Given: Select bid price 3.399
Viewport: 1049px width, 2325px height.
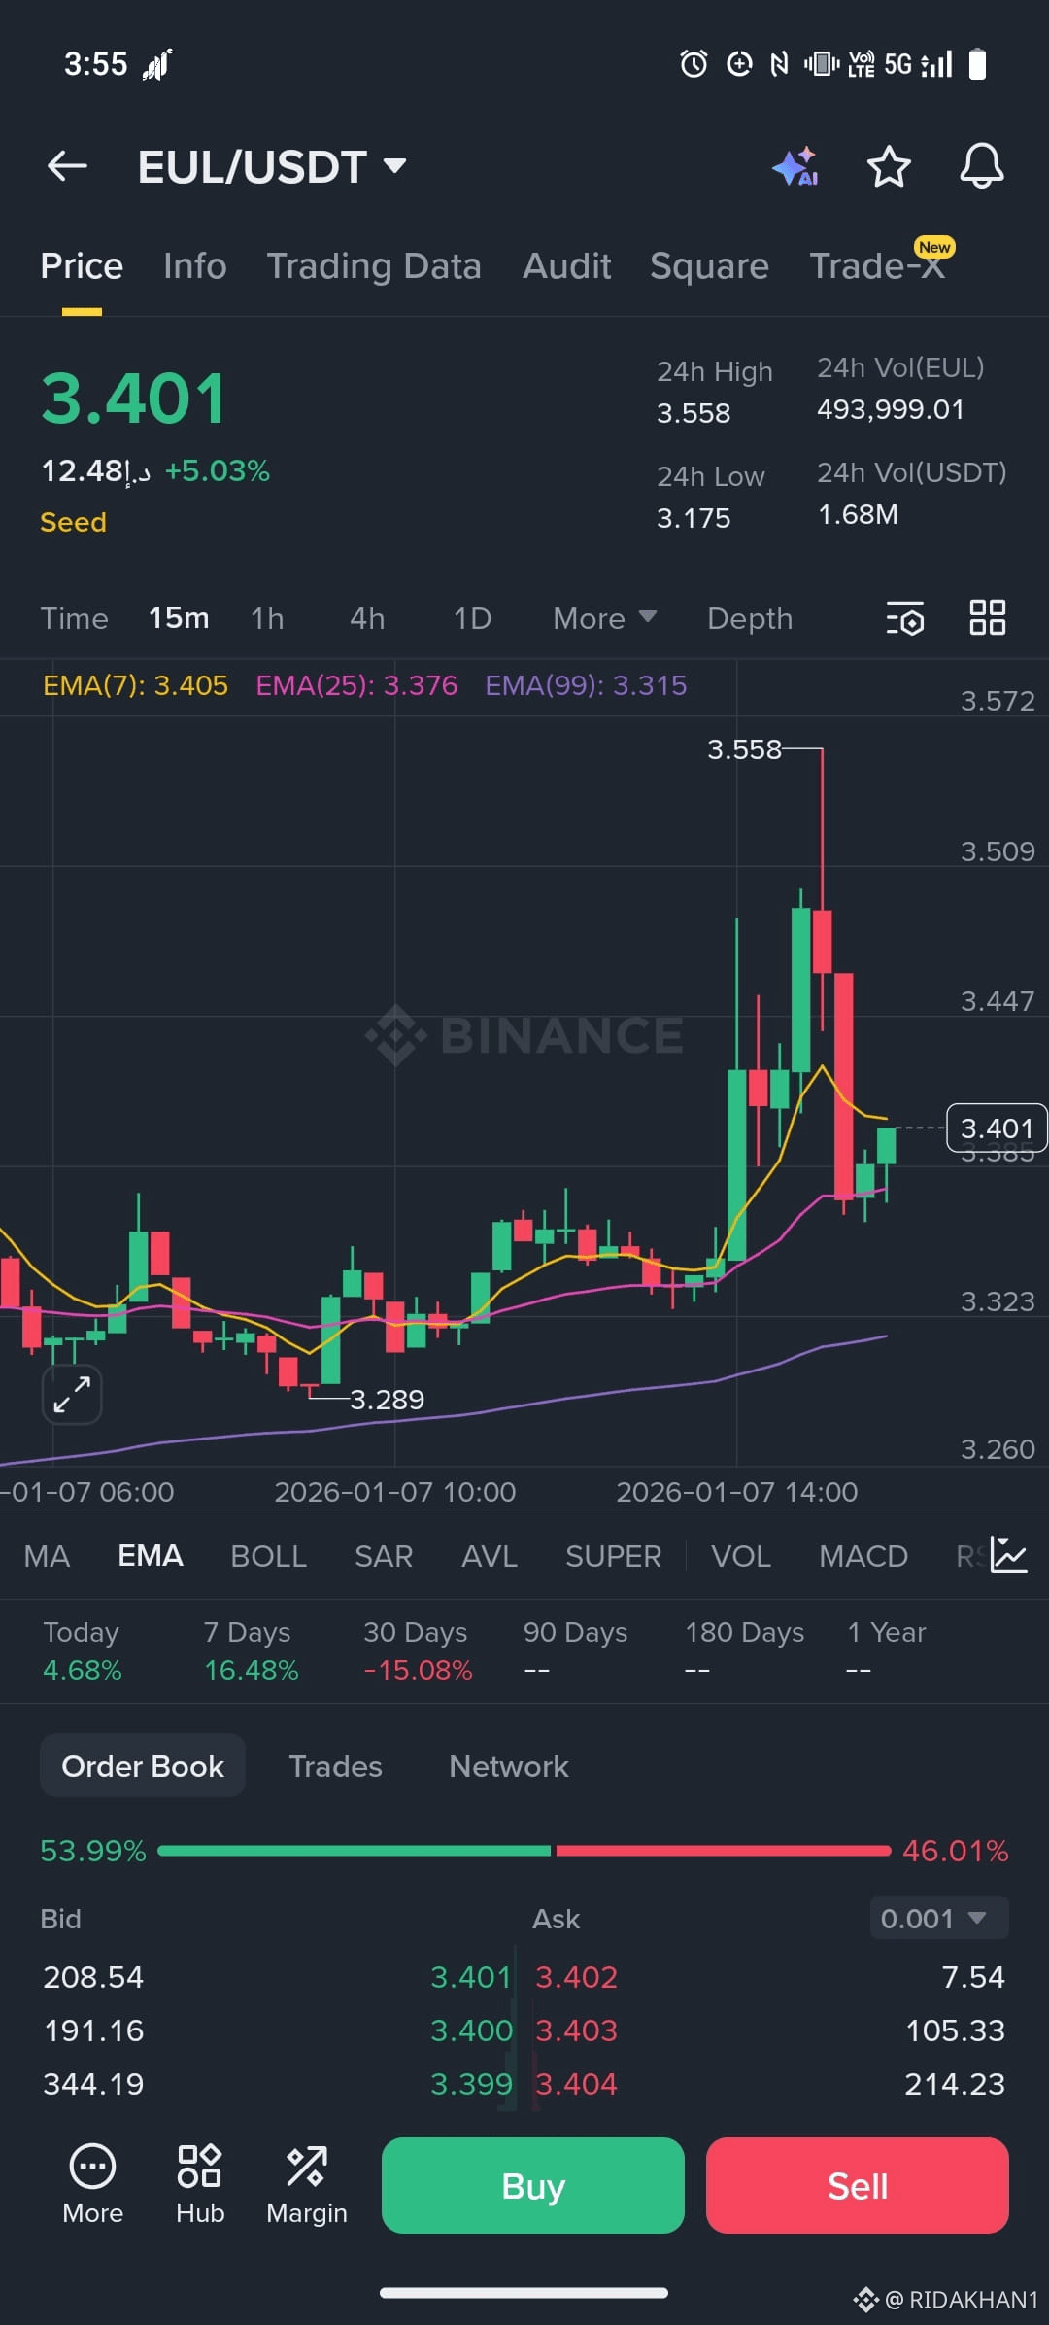Looking at the screenshot, I should click(471, 2084).
